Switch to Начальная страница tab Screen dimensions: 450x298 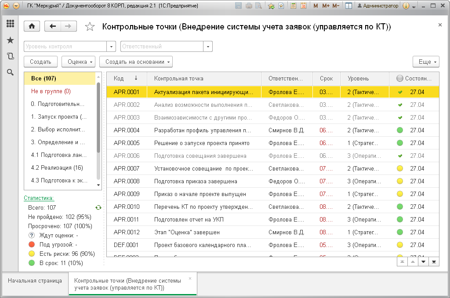[x=35, y=281]
